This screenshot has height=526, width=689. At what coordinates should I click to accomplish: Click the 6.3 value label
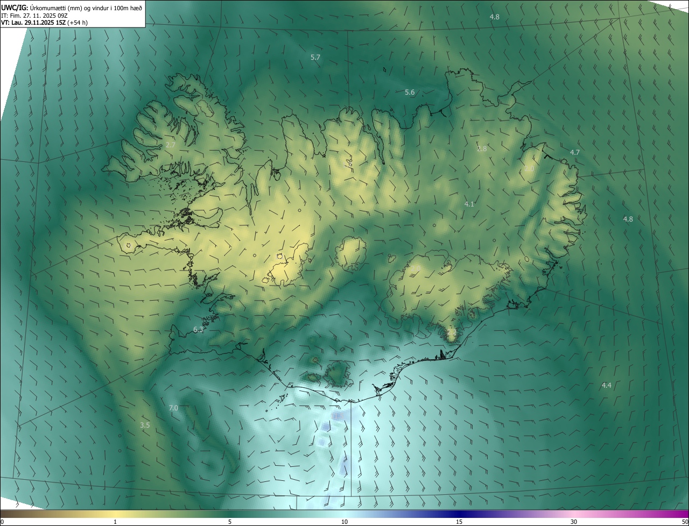(x=198, y=330)
